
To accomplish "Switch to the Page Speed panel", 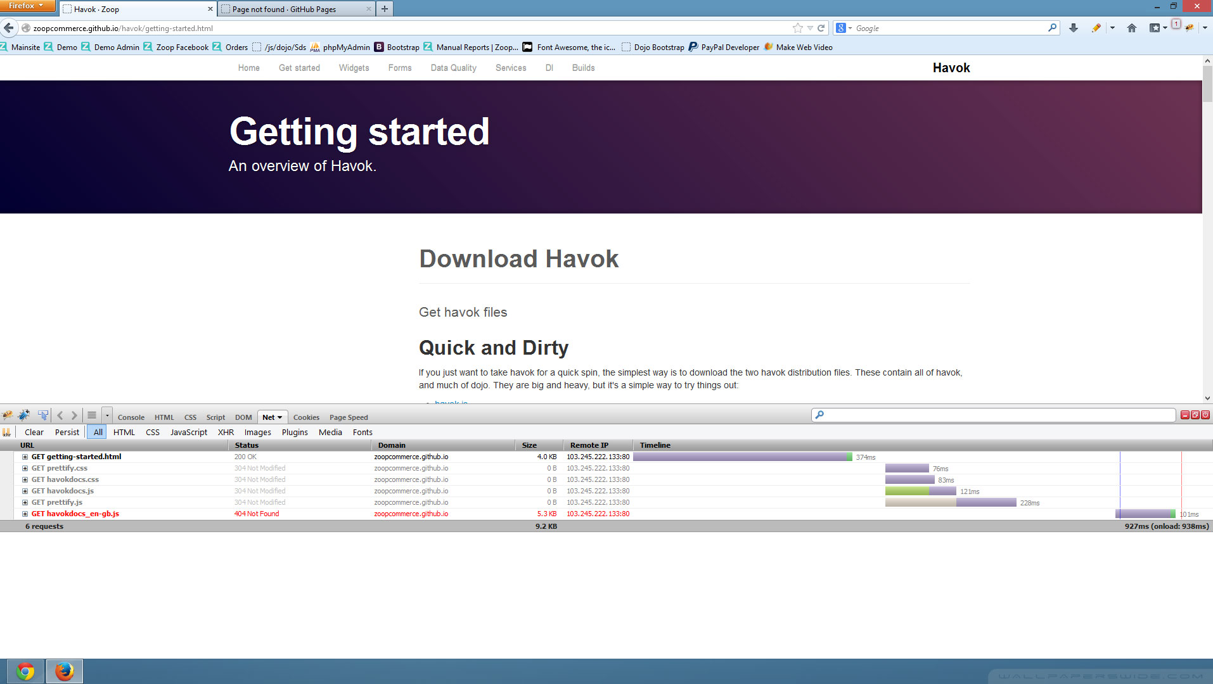I will pyautogui.click(x=349, y=417).
